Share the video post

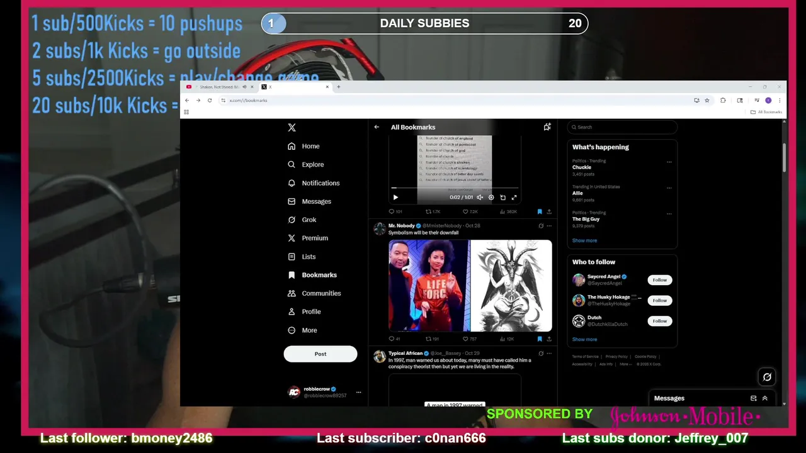tap(549, 212)
